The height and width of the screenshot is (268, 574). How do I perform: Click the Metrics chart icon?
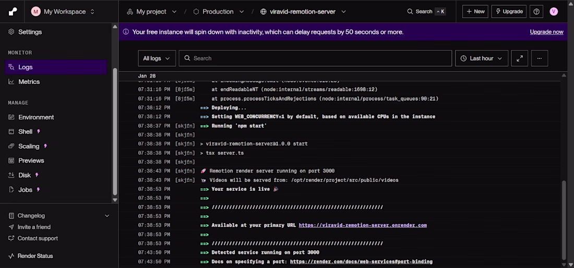pos(11,81)
